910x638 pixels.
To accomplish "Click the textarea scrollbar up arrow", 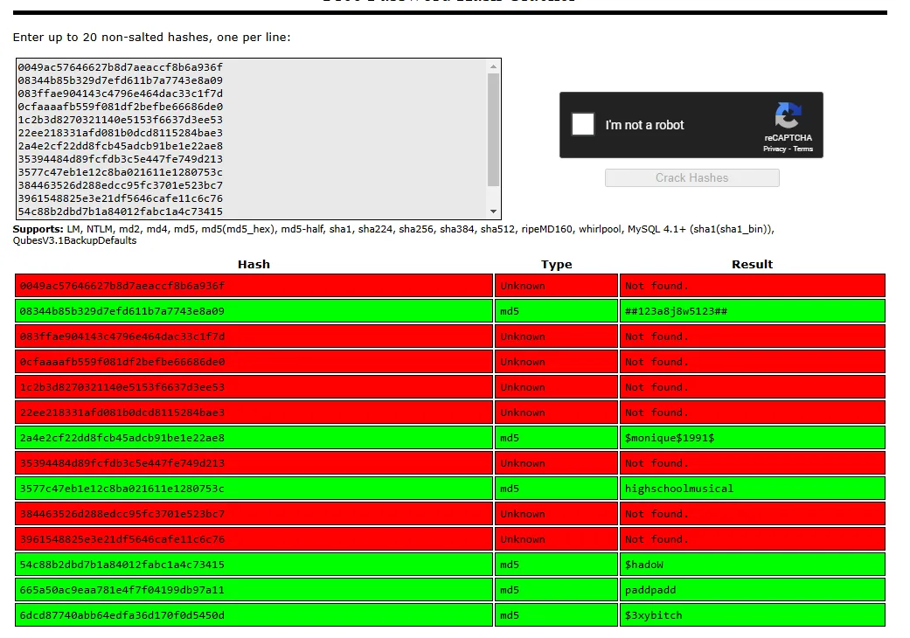I will pos(494,66).
